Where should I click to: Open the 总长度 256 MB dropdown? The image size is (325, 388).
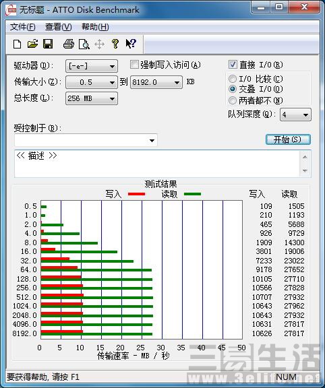point(92,98)
